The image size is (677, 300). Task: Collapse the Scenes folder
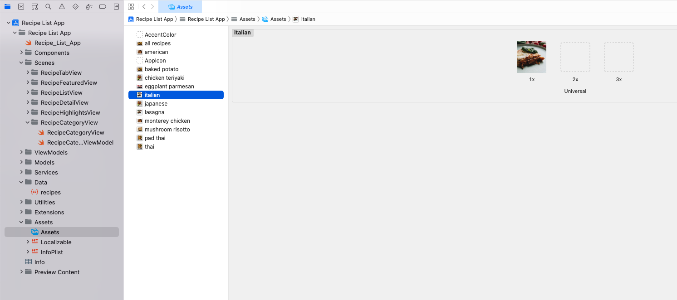[x=21, y=63]
